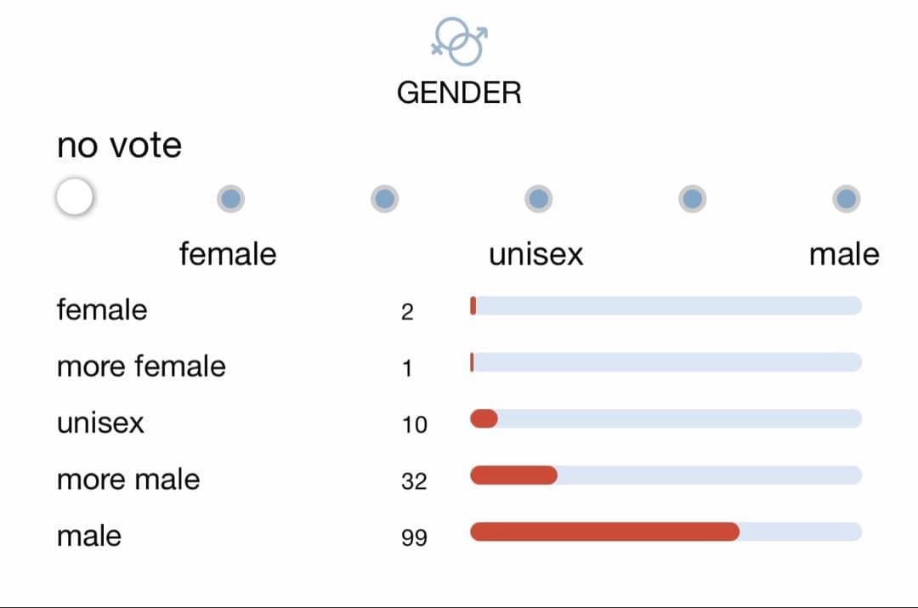Click the vote count 99

pos(414,537)
